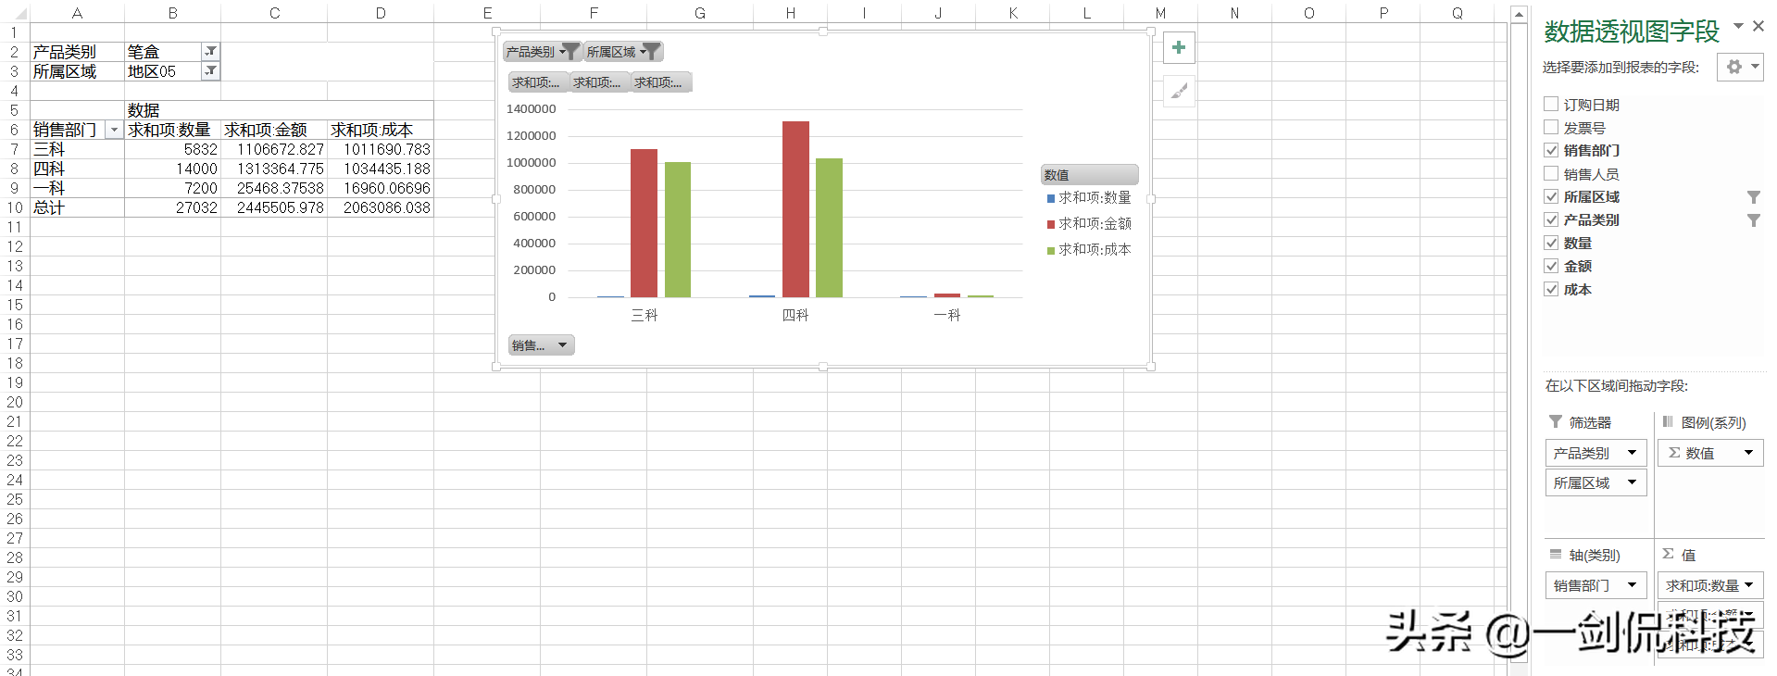1777x676 pixels.
Task: Select cell A9 labeled 一科
Action: (x=78, y=188)
